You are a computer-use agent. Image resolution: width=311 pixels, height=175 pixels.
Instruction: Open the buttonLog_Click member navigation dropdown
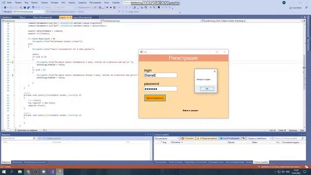(253, 21)
